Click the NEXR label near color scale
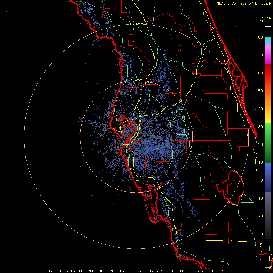273x273 pixels. point(267,18)
